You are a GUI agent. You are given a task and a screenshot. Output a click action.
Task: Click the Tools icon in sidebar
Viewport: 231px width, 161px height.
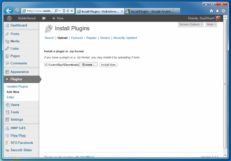tap(7, 112)
